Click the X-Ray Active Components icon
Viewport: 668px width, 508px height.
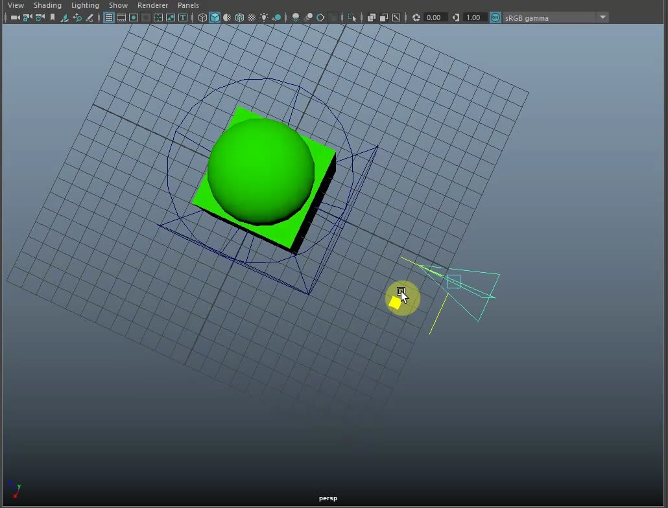pos(384,17)
